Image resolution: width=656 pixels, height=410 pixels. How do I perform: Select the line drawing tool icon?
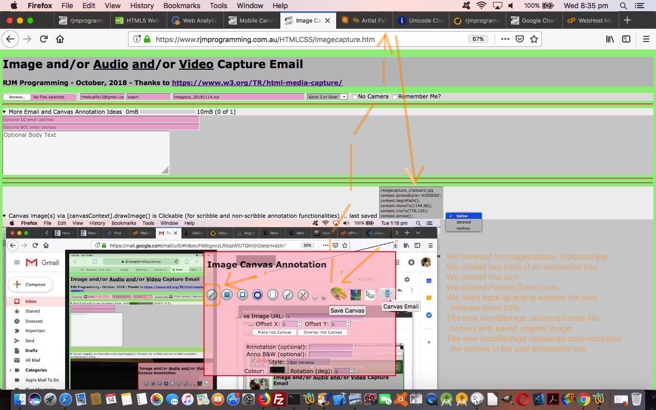click(x=212, y=295)
